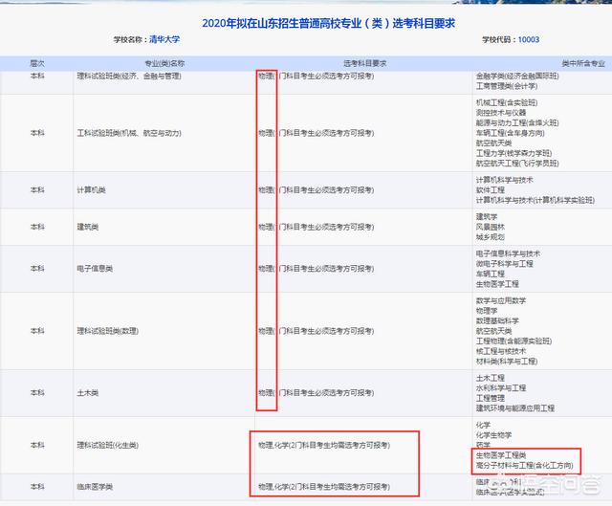Click 工商管理类(会计学) in contained majors
The width and height of the screenshot is (612, 506).
point(507,86)
